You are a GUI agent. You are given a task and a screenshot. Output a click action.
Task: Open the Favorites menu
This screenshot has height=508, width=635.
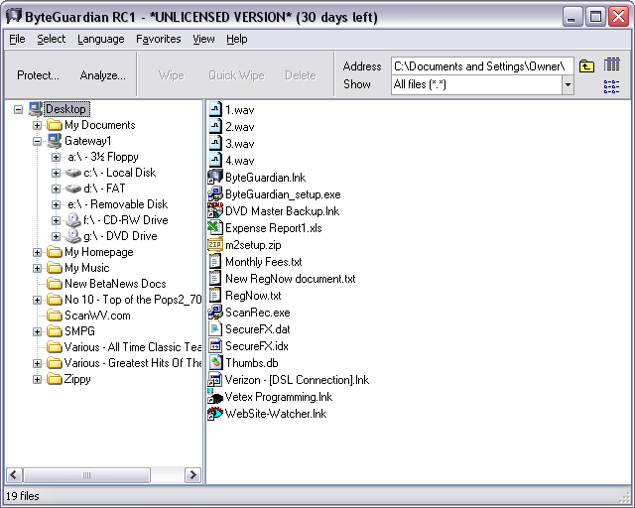(x=159, y=39)
